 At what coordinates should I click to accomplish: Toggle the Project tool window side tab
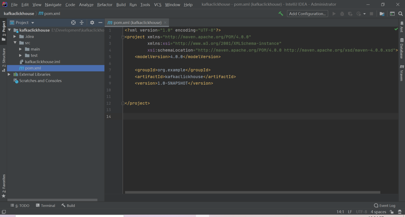4,31
